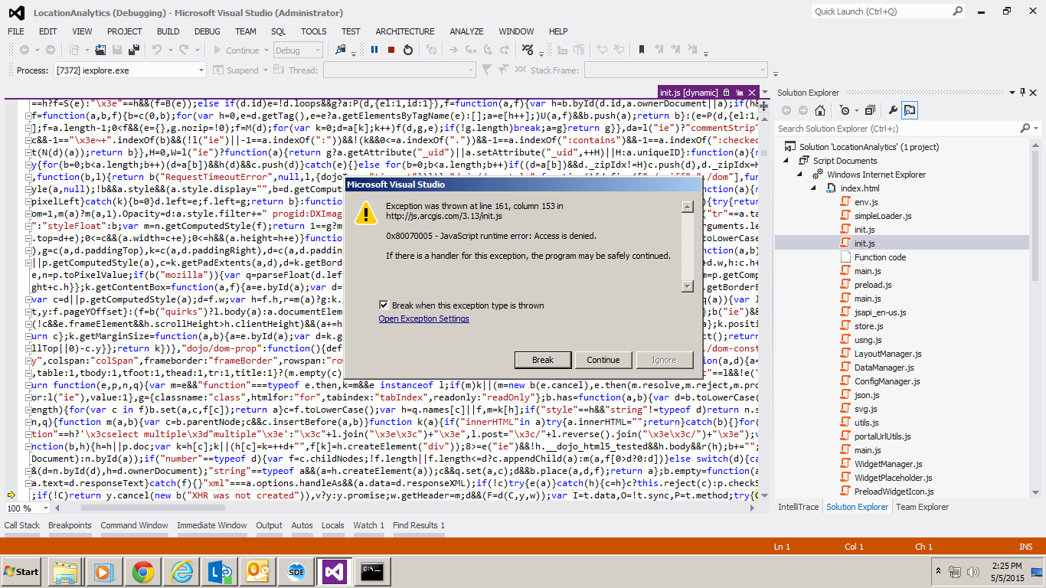Click the Quick Launch search magnifier icon
Image resolution: width=1046 pixels, height=588 pixels.
958,11
